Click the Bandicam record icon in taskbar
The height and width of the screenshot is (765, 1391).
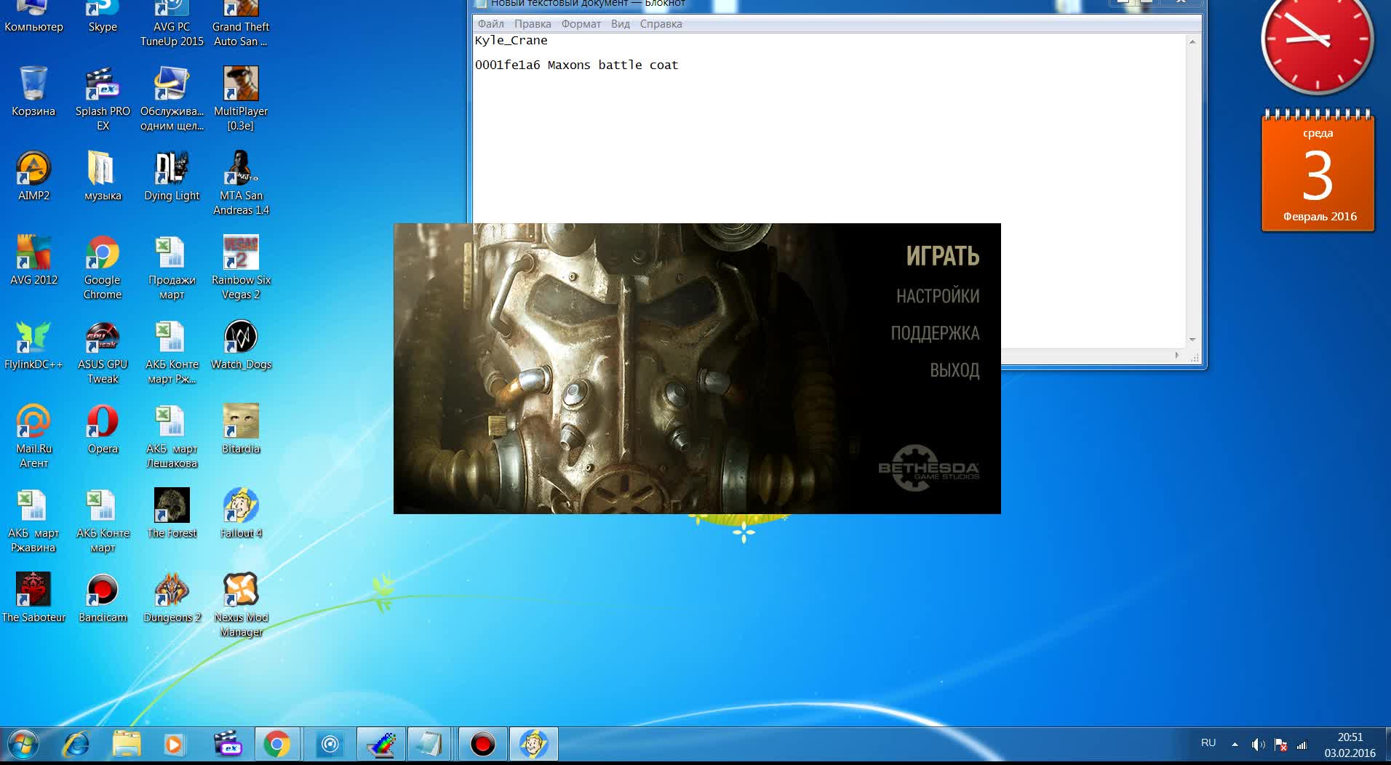tap(482, 745)
